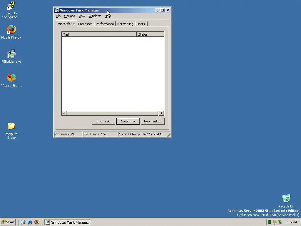This screenshot has height=226, width=301.
Task: Open the Options menu
Action: [69, 16]
